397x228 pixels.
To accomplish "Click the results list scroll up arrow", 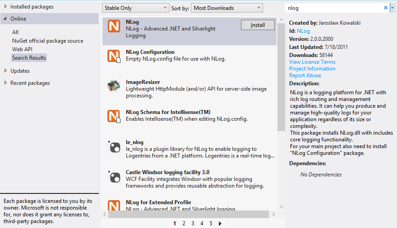I will point(281,19).
